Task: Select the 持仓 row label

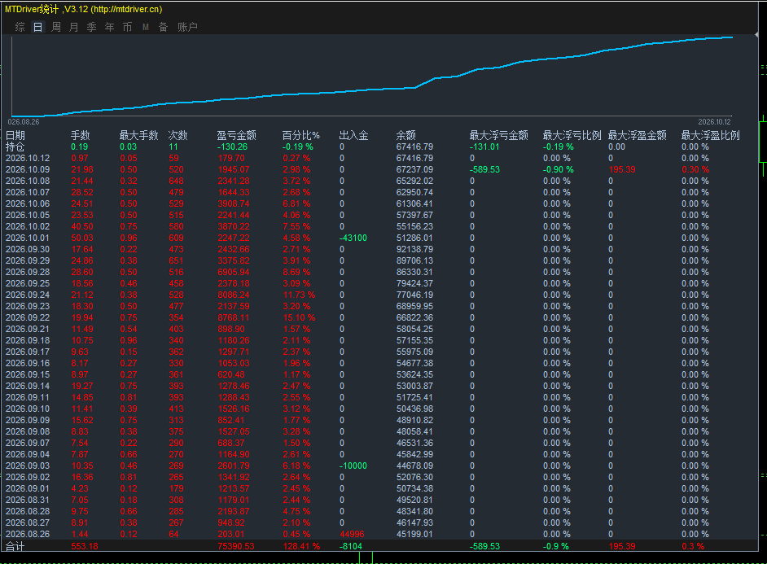Action: pos(15,146)
